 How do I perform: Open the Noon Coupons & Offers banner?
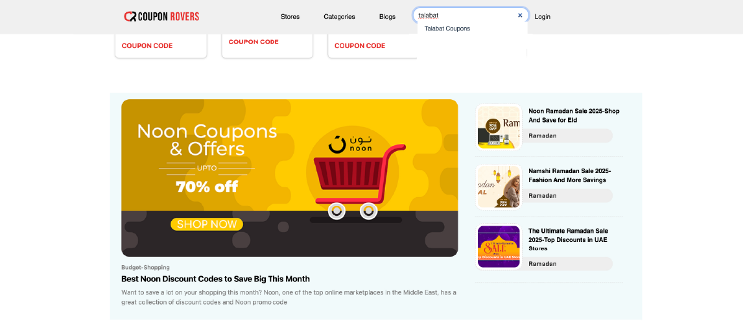(290, 178)
